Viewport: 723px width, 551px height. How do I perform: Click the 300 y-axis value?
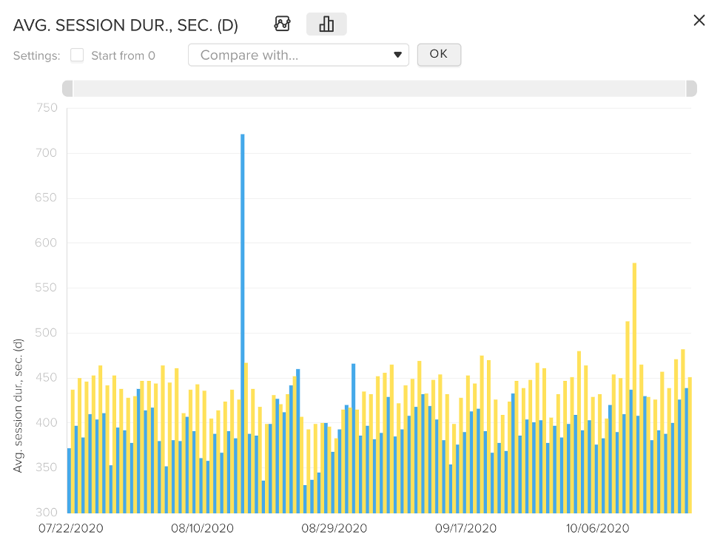46,513
